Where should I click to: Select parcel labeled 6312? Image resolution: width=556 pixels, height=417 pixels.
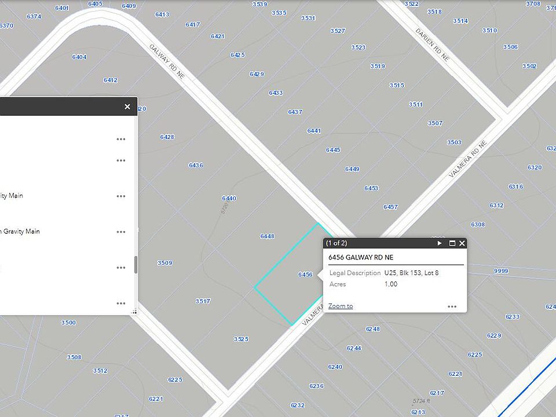[496, 205]
